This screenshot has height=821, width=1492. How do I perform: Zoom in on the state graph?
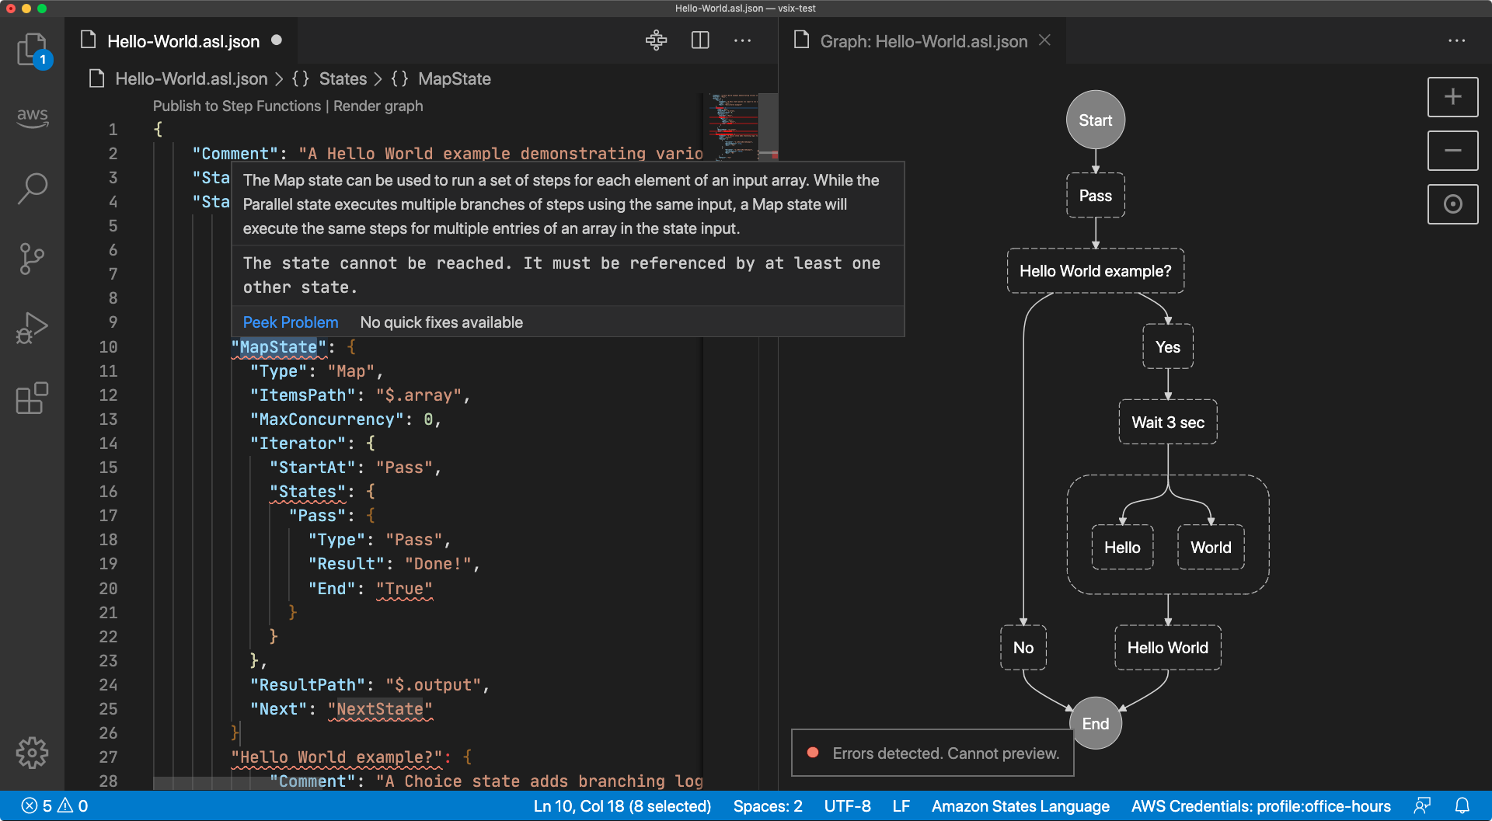tap(1452, 97)
